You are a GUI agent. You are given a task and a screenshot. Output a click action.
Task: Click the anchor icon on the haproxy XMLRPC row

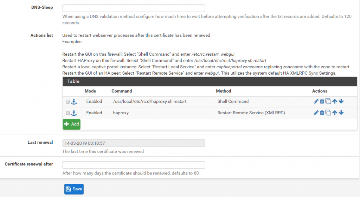point(74,113)
